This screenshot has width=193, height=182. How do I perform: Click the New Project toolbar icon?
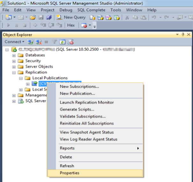click(9, 18)
